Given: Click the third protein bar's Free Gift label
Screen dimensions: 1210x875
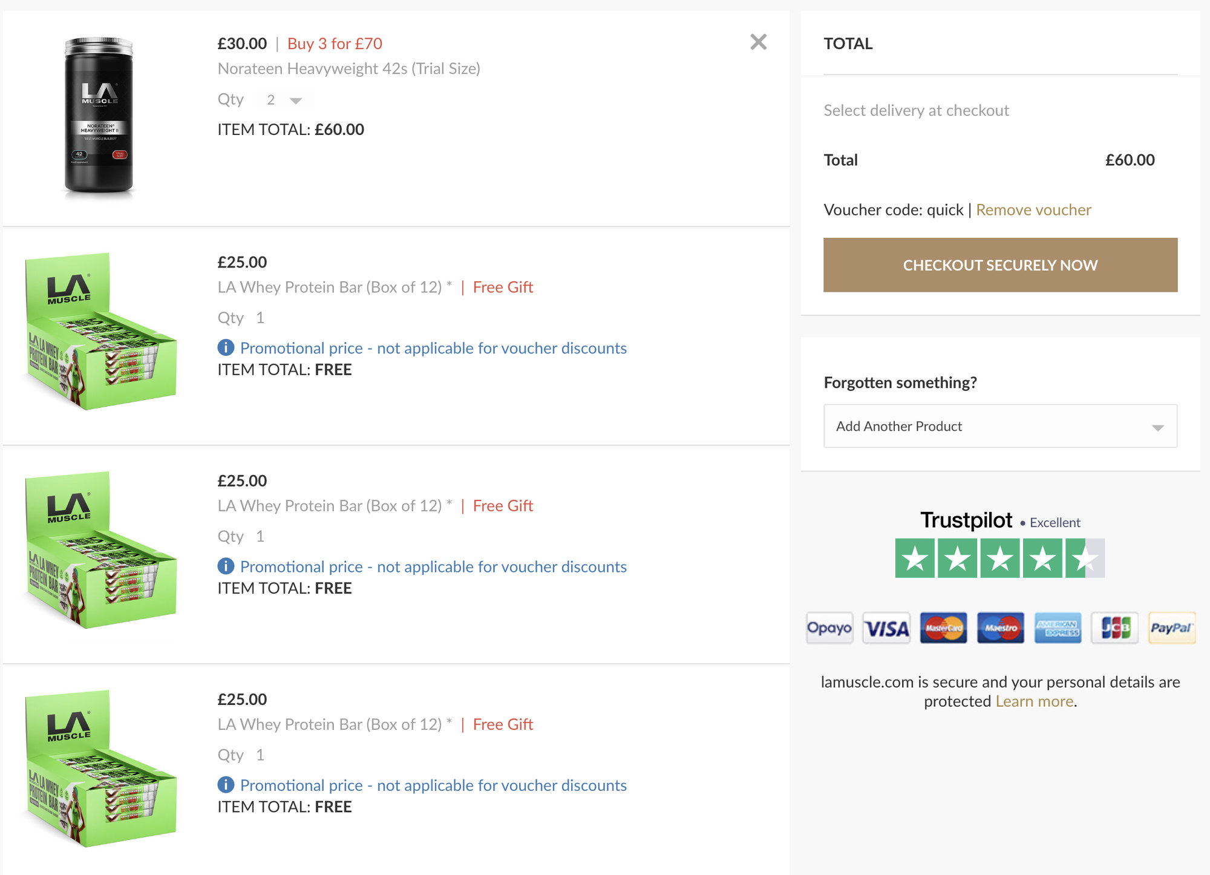Looking at the screenshot, I should tap(503, 724).
